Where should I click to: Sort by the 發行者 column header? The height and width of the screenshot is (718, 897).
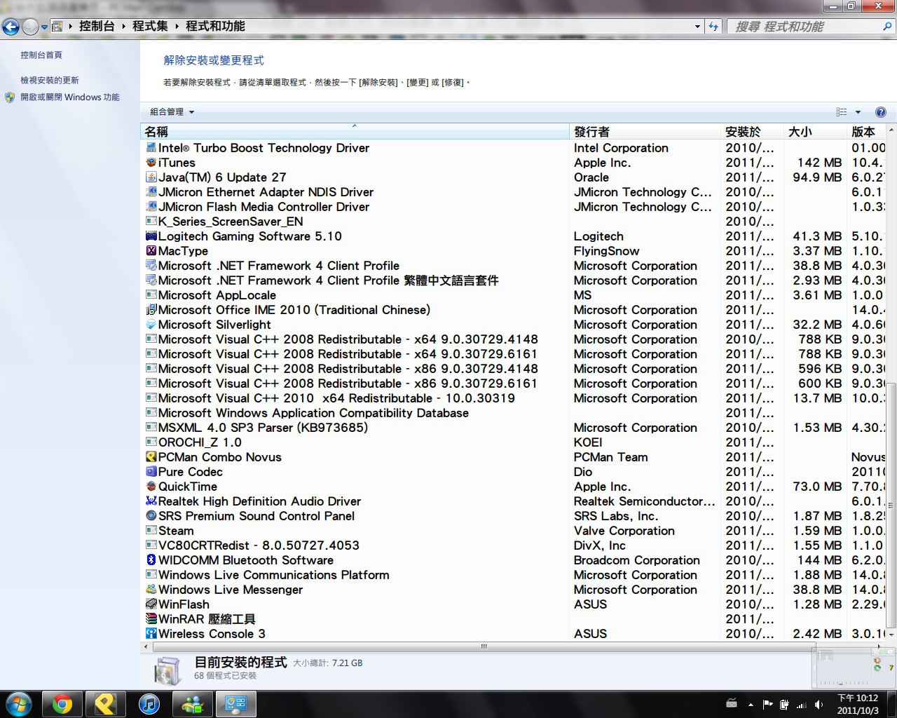tap(645, 132)
